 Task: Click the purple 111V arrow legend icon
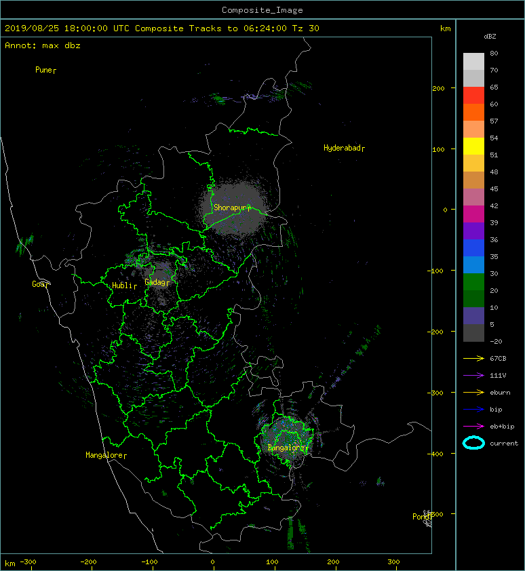pyautogui.click(x=473, y=376)
